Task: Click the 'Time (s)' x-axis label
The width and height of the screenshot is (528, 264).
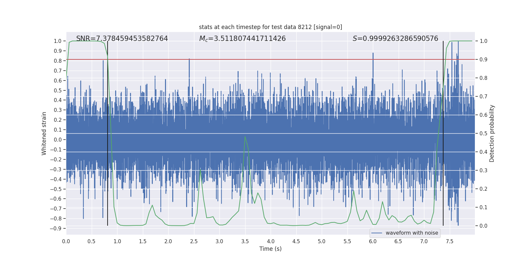Action: pos(270,249)
